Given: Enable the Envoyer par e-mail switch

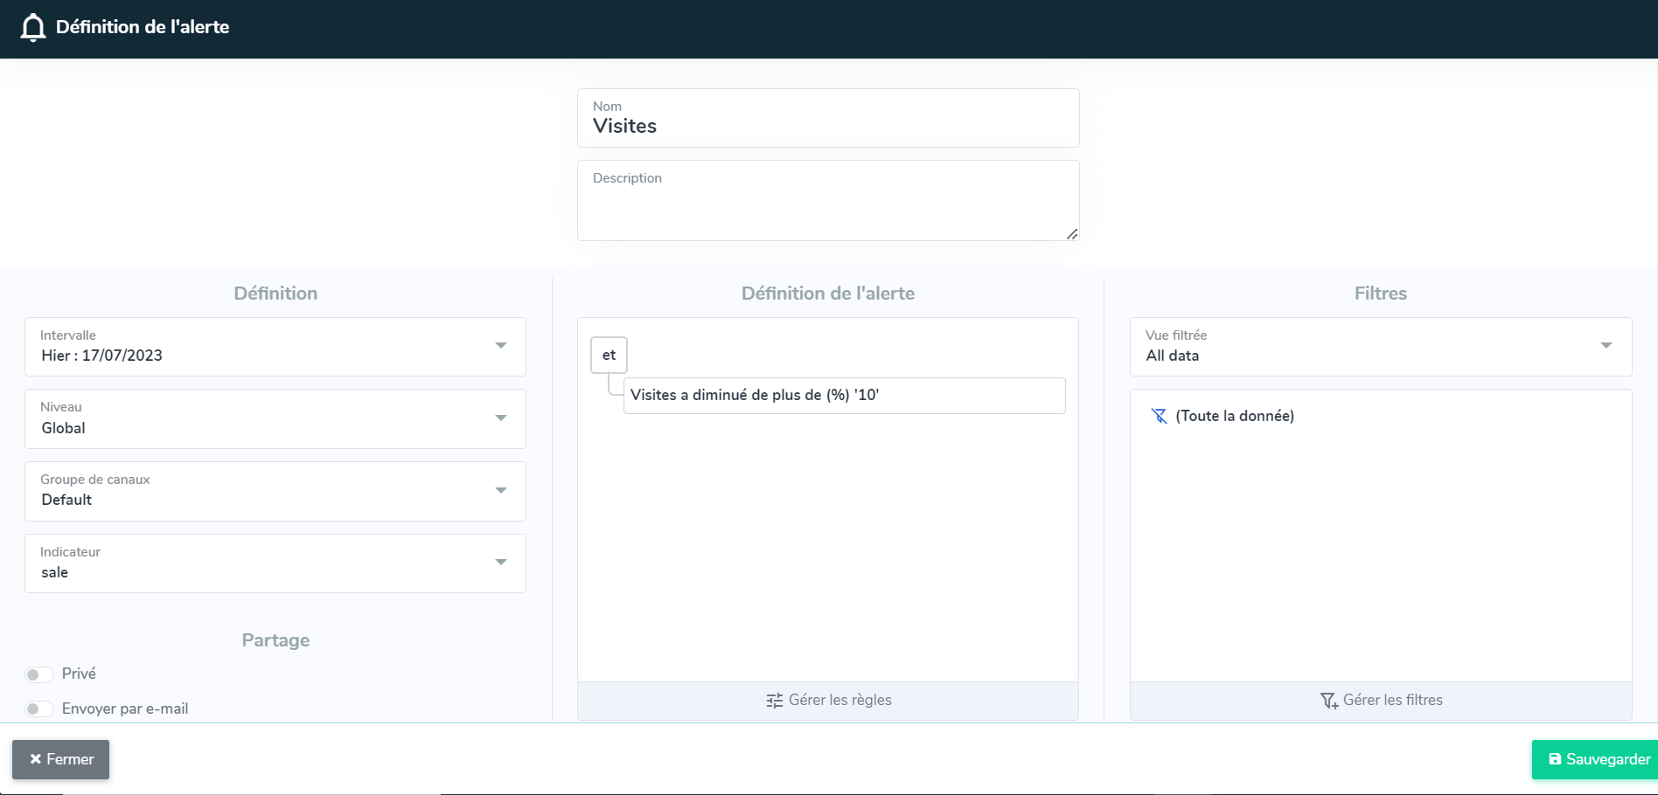Looking at the screenshot, I should click(x=39, y=709).
